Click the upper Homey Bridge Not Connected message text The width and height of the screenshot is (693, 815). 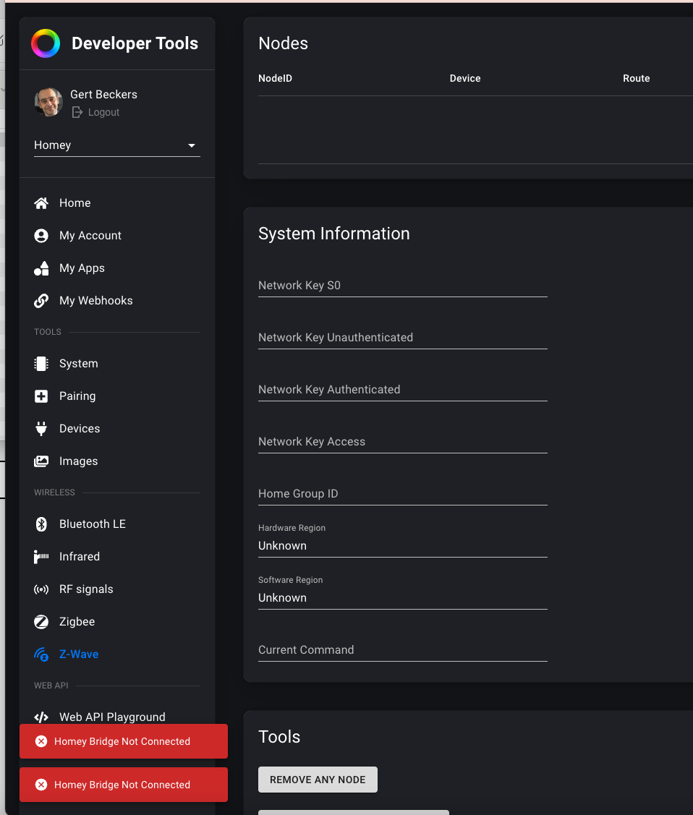(x=122, y=742)
